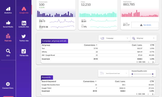Click the keyword match type Tr icon
162x97 pixels.
point(102,73)
